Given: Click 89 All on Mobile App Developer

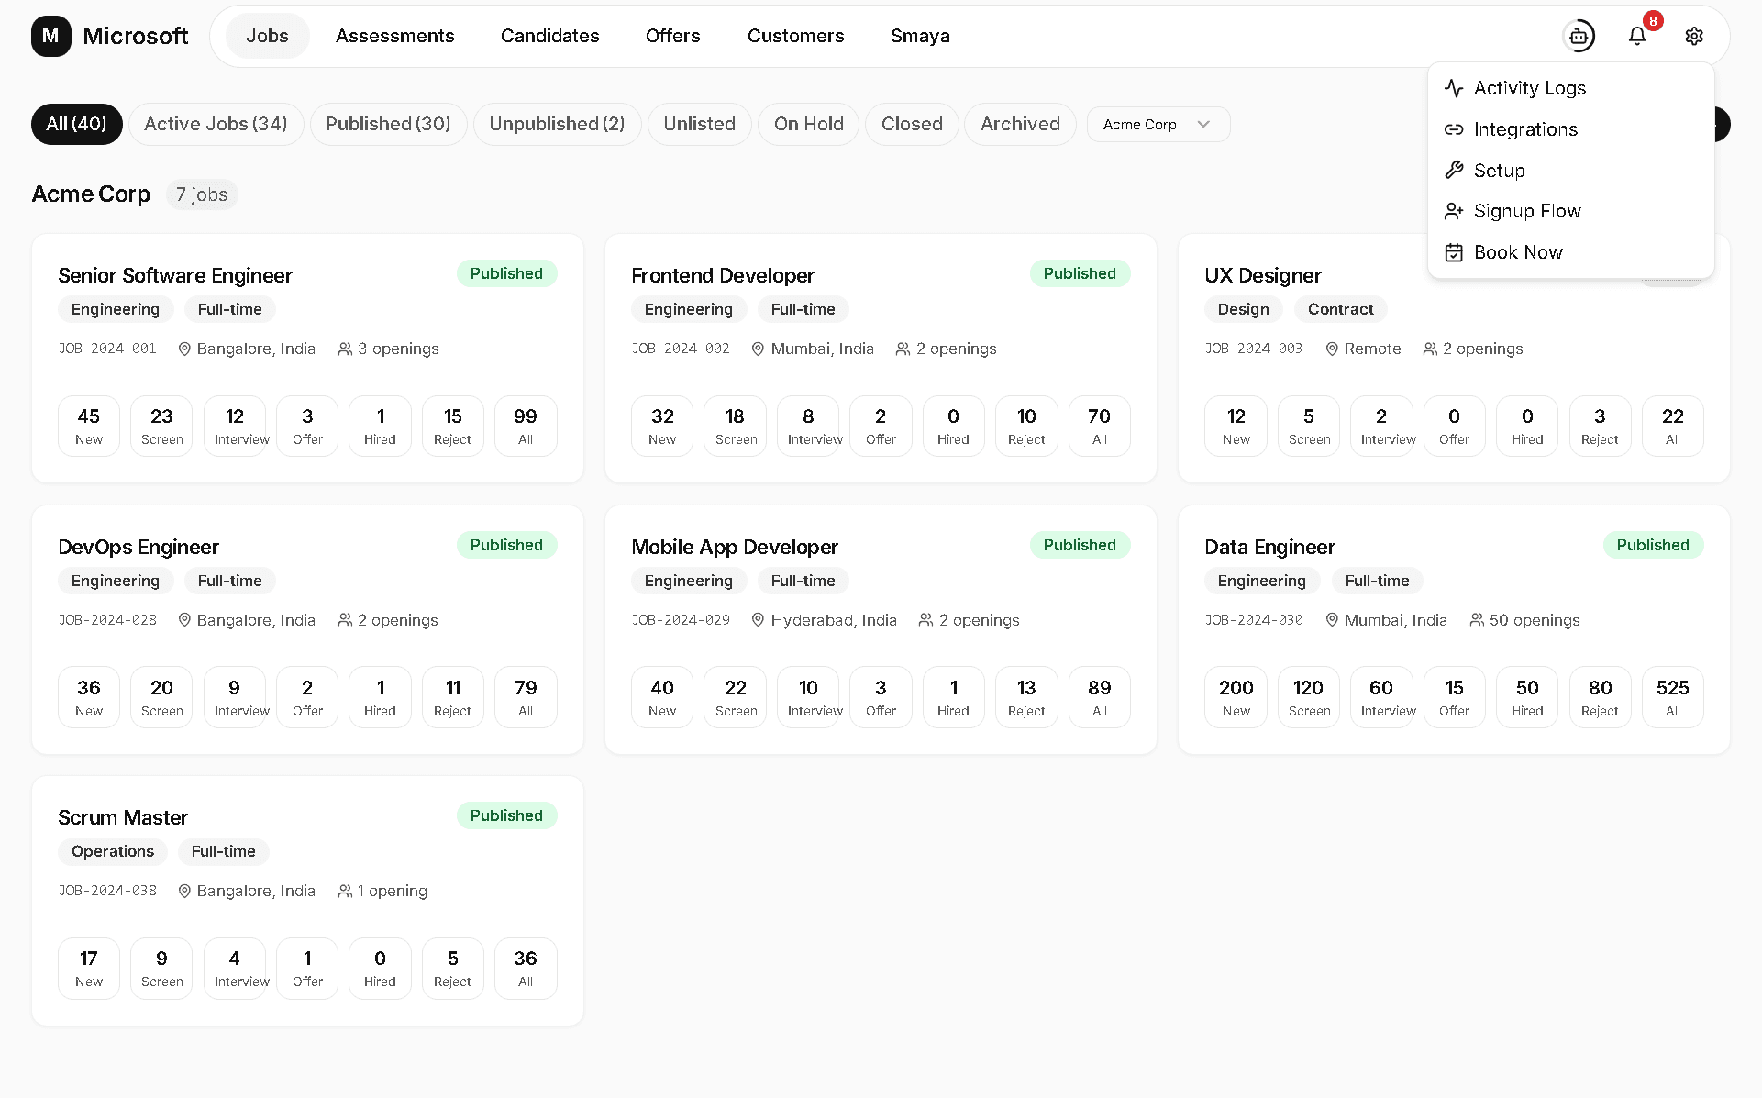Looking at the screenshot, I should point(1099,697).
